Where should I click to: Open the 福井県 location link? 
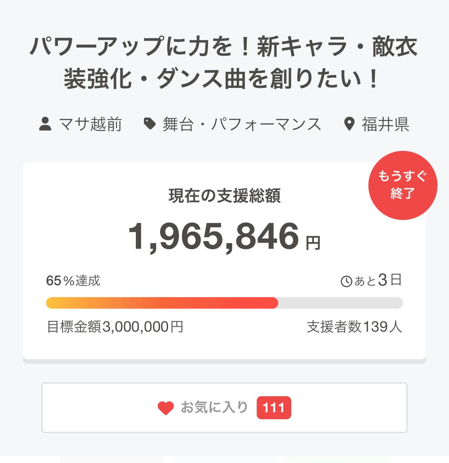point(385,124)
